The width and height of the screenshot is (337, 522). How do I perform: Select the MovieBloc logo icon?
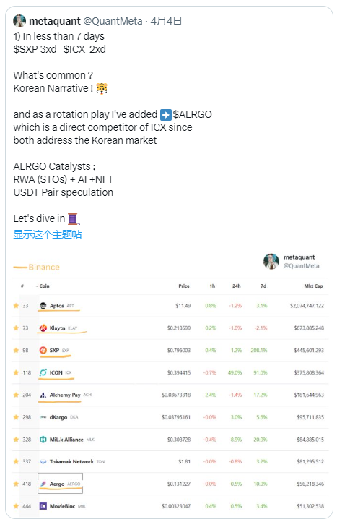point(43,506)
